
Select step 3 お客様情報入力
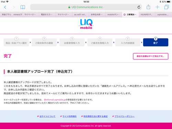click(72, 42)
